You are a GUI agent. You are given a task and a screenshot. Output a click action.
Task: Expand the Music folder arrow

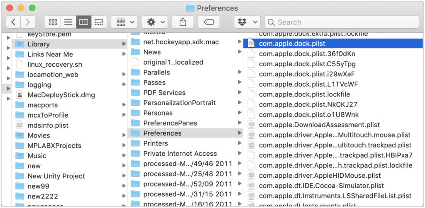tap(124, 155)
